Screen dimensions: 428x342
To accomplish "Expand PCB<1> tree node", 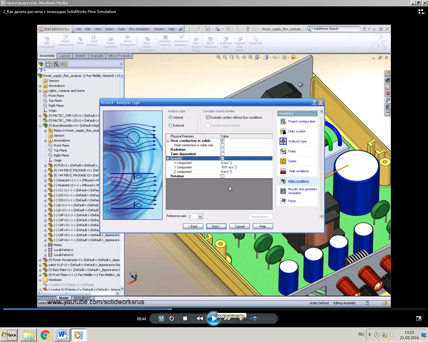I will click(x=45, y=165).
